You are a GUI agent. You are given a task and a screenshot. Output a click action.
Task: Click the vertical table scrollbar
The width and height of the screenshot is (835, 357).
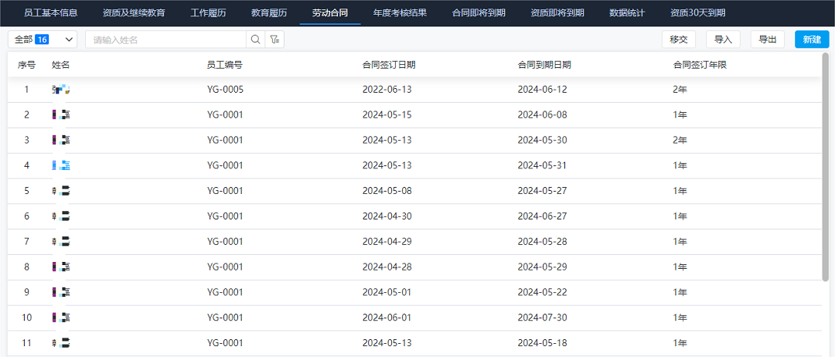pos(826,167)
